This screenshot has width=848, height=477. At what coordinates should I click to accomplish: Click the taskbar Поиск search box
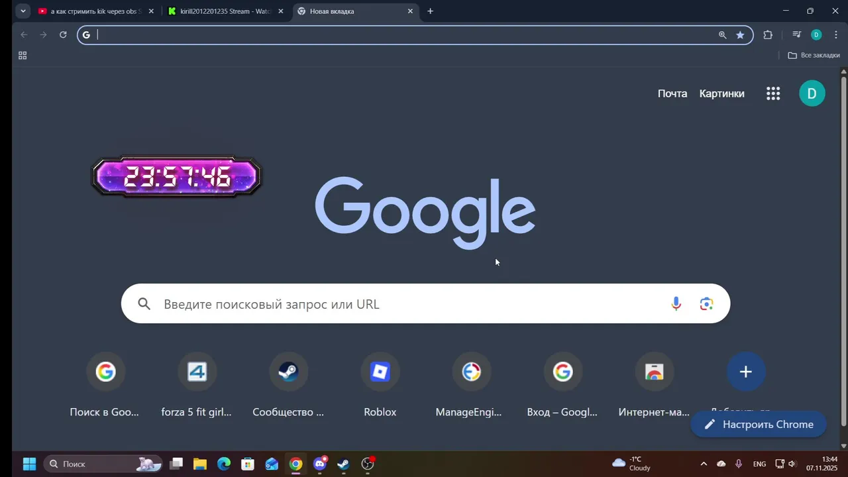point(104,464)
